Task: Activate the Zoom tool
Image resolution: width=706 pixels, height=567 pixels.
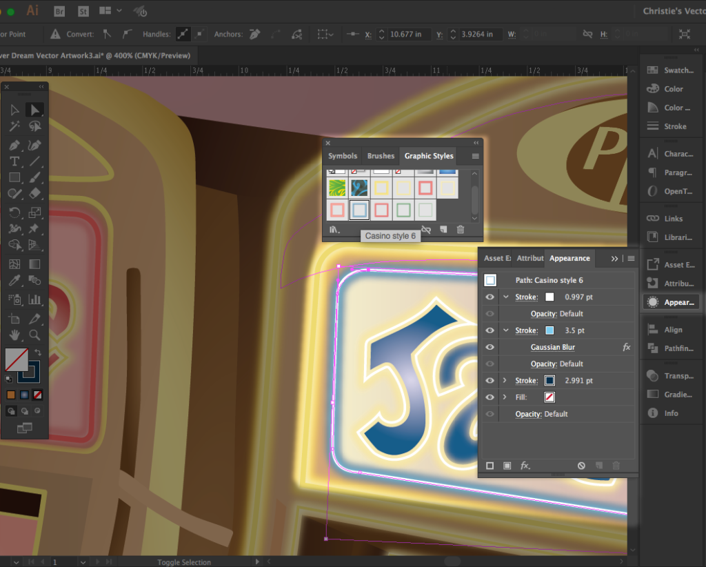Action: [x=34, y=335]
